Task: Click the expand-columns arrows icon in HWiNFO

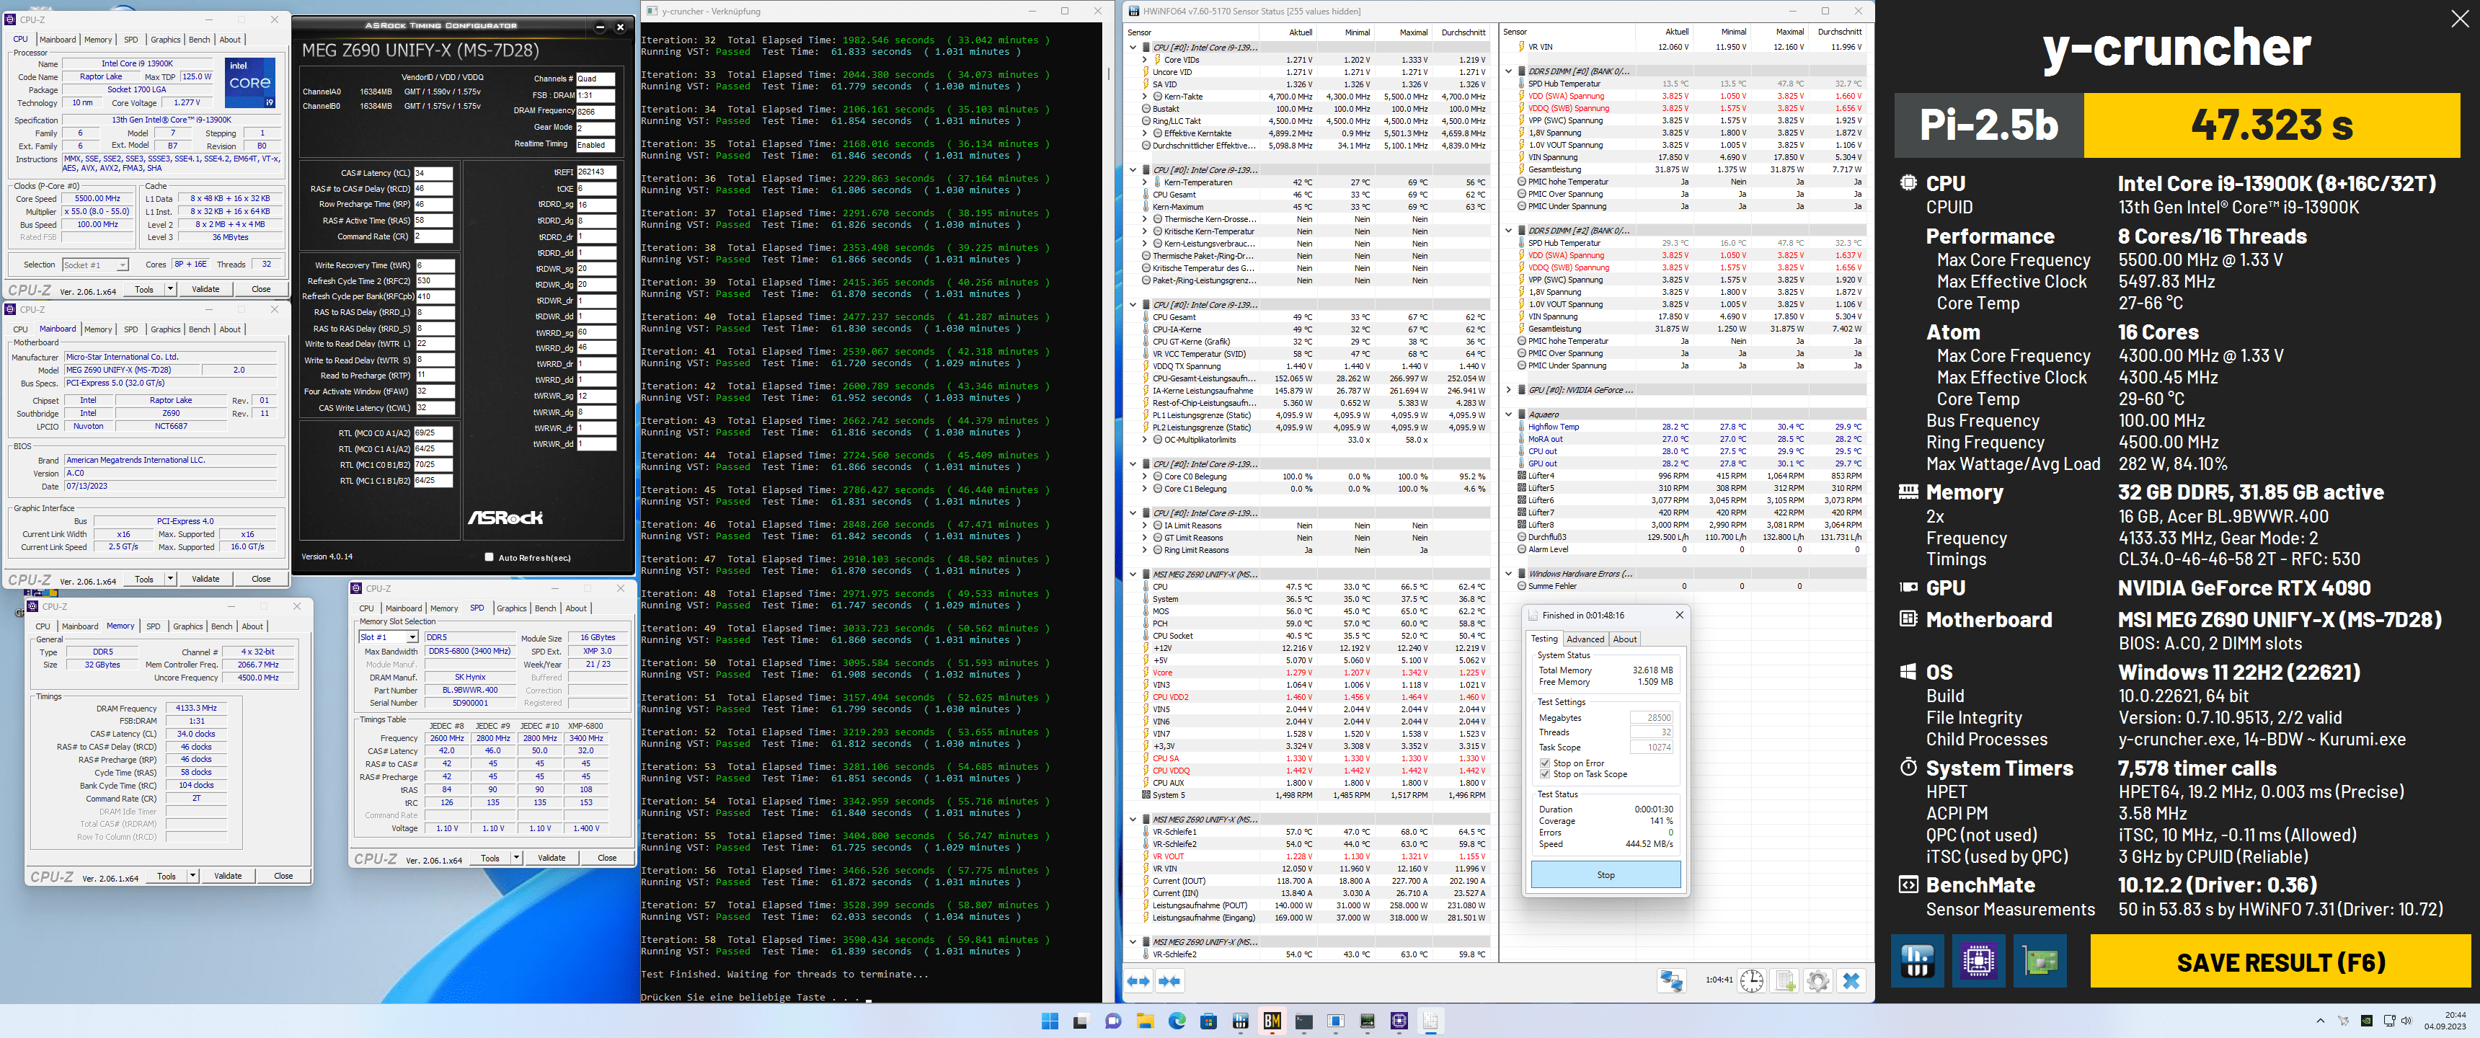Action: (x=1138, y=981)
